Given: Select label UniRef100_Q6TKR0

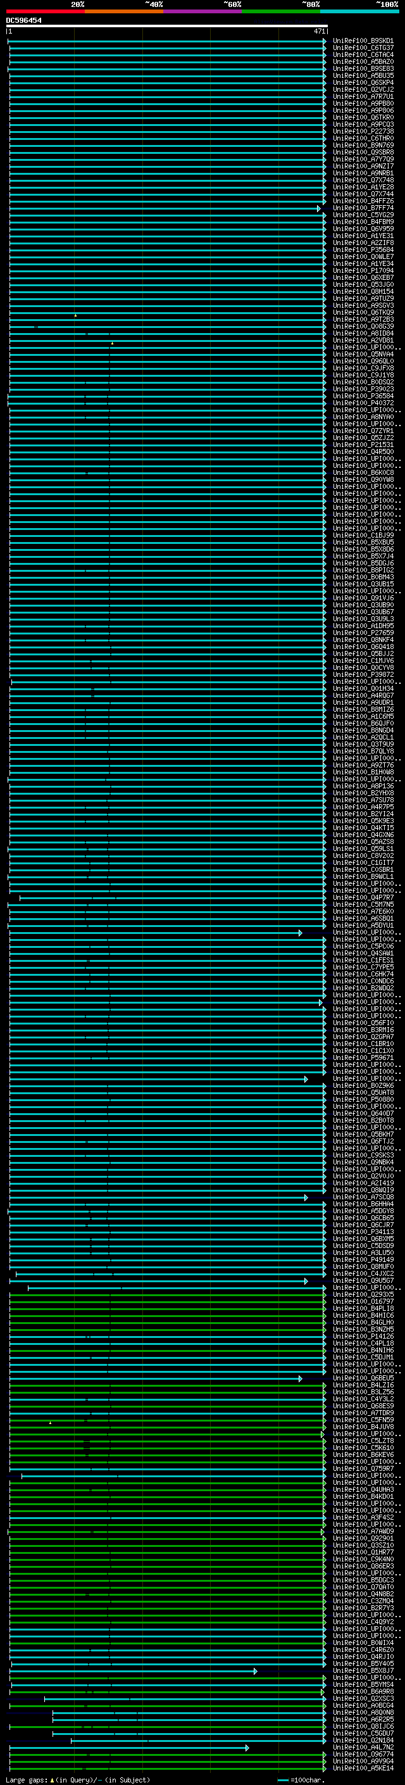Looking at the screenshot, I should [363, 117].
